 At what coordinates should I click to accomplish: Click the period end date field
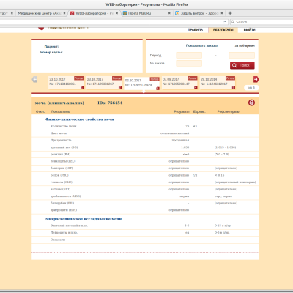[242, 55]
